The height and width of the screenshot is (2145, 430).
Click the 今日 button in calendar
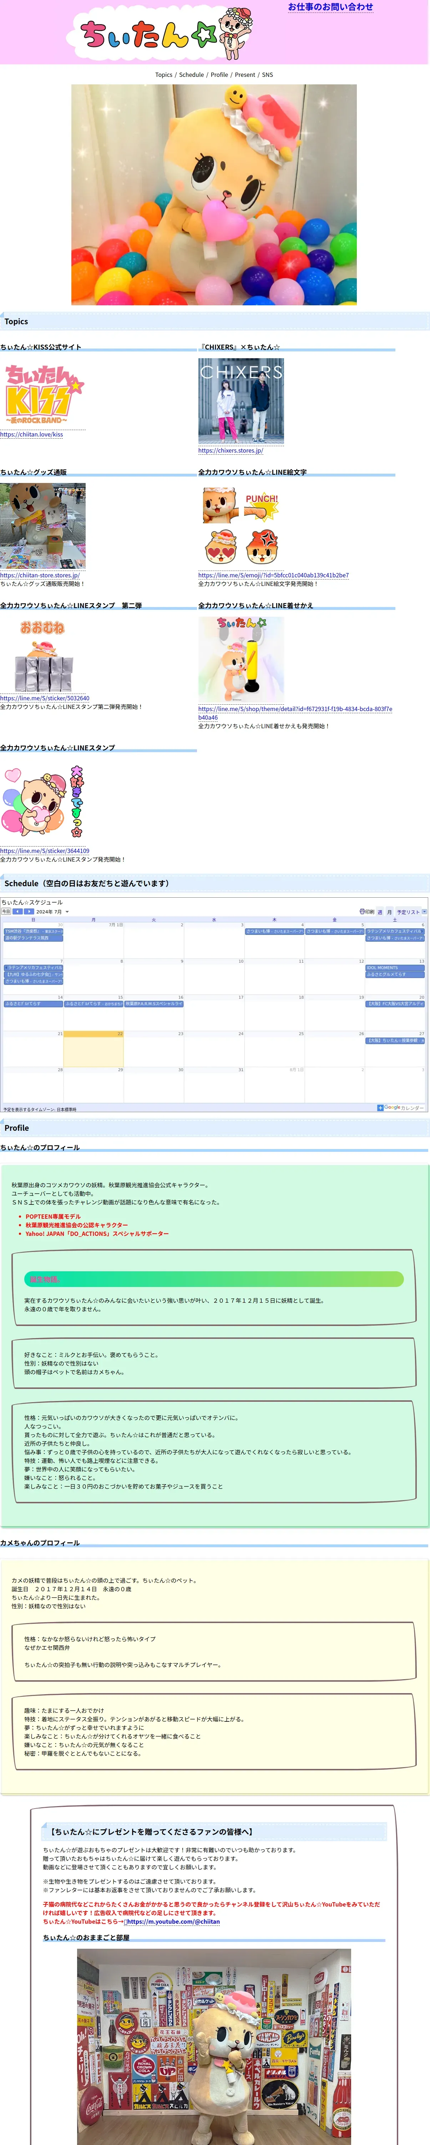tap(6, 911)
